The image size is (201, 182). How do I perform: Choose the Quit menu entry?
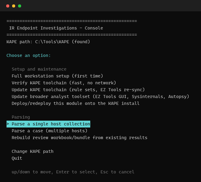coord(17,158)
